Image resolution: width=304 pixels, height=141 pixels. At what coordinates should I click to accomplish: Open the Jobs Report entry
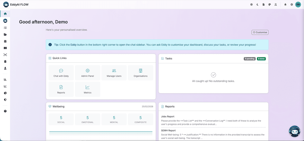click(213, 120)
